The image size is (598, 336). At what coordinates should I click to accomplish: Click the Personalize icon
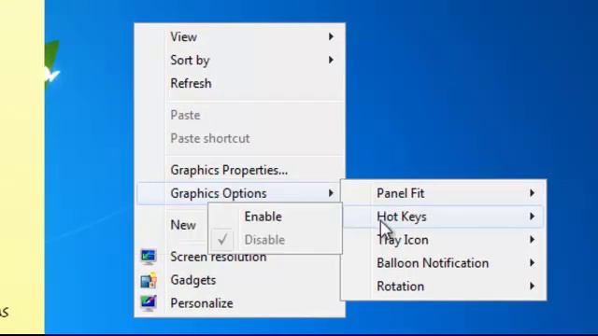pyautogui.click(x=148, y=303)
